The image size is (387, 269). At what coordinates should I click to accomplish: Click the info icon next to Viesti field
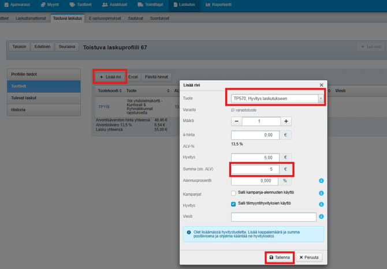(321, 216)
